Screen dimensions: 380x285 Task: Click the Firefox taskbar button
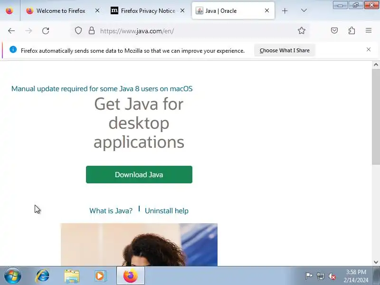click(130, 276)
